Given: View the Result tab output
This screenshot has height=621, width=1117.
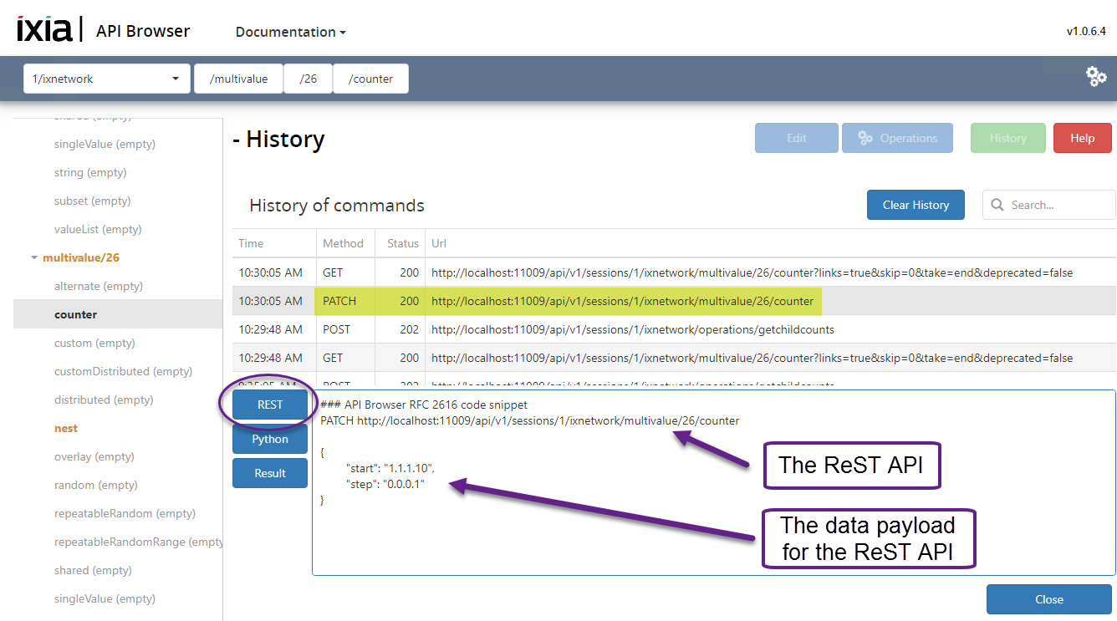Looking at the screenshot, I should 270,473.
